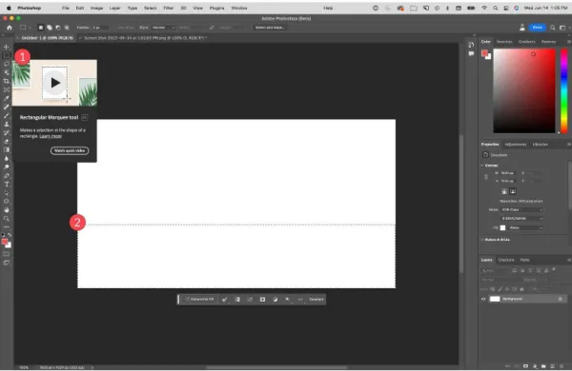Open the Learn more link
The image size is (572, 371).
tap(51, 136)
